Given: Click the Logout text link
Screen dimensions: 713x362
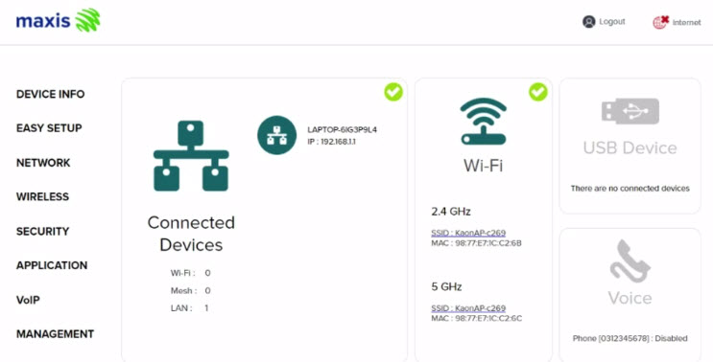Looking at the screenshot, I should pos(612,22).
